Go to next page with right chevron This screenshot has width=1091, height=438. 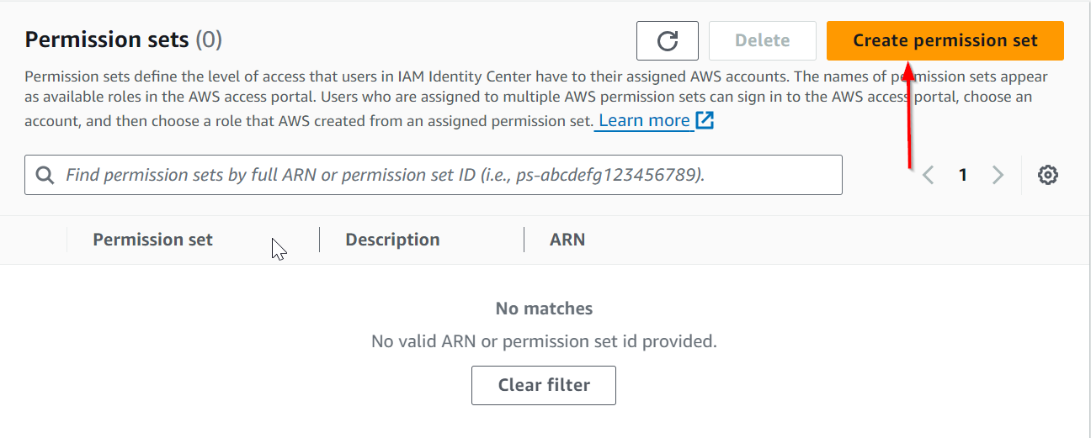998,175
